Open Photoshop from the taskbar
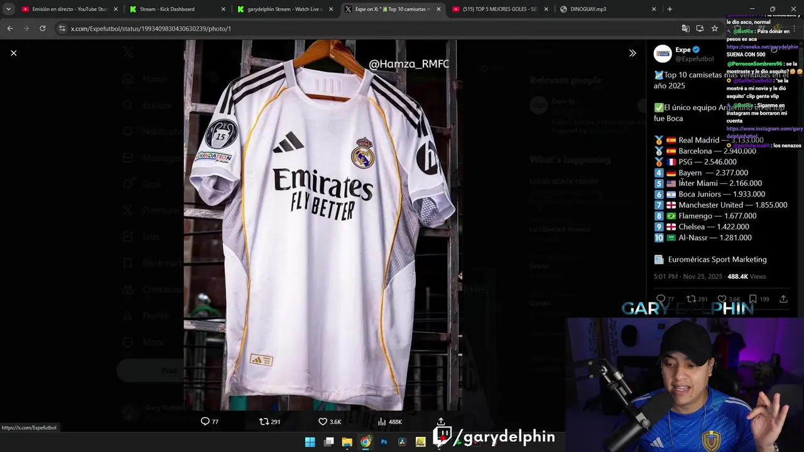The height and width of the screenshot is (452, 804). tap(384, 442)
